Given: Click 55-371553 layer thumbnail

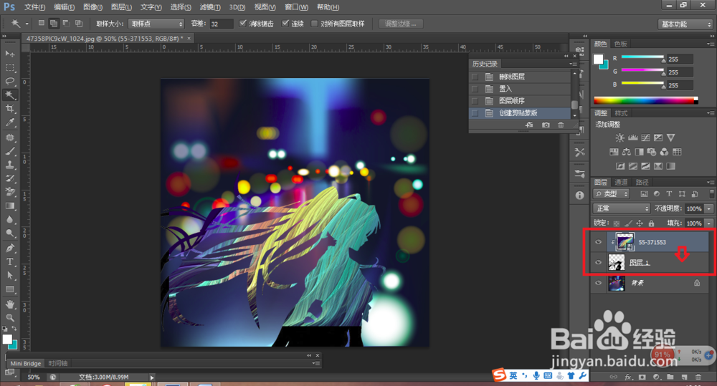Looking at the screenshot, I should point(625,241).
